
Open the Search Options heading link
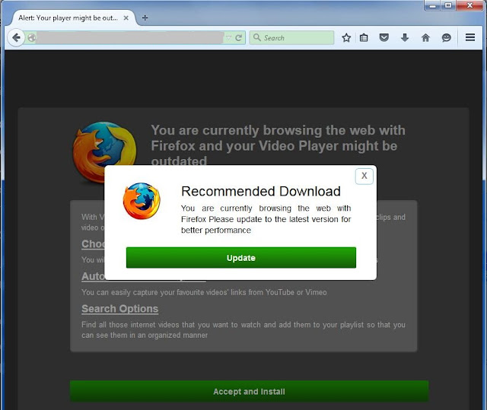coord(120,309)
